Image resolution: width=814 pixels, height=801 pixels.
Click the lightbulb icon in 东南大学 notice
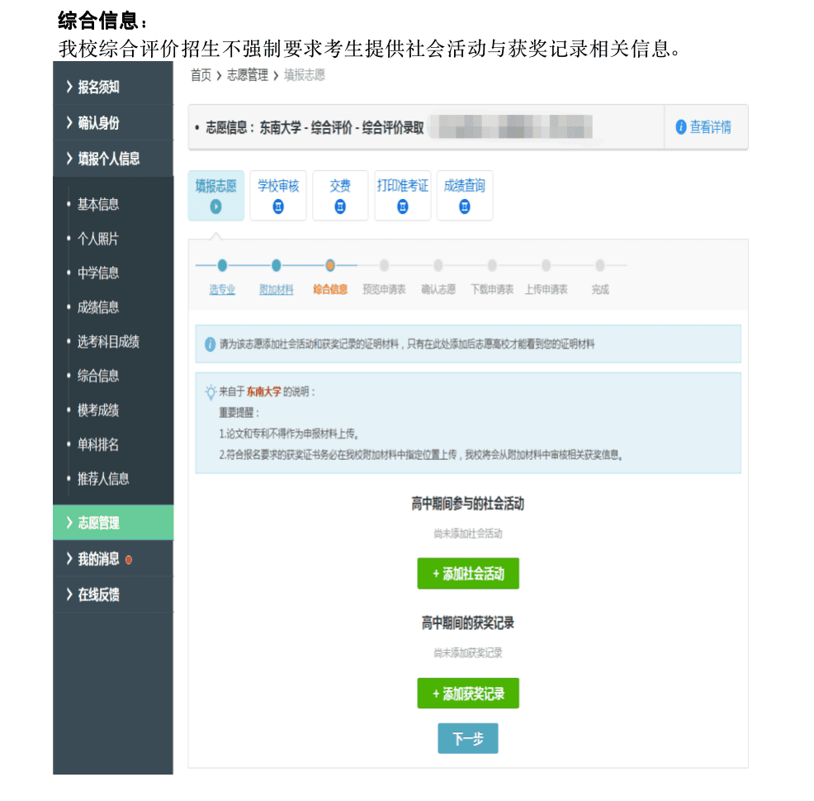coord(211,392)
